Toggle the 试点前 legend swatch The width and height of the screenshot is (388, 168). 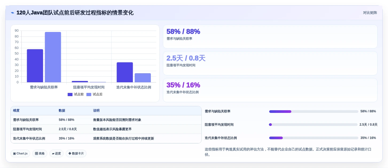point(70,94)
